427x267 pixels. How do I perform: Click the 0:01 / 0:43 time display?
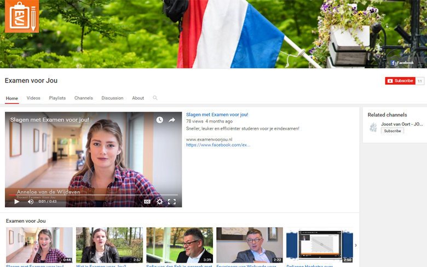tap(48, 201)
